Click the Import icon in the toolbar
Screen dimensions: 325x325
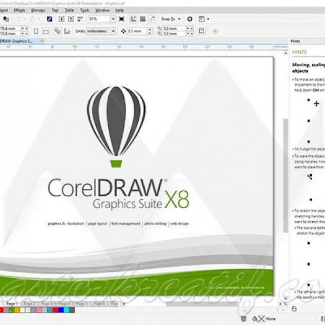pyautogui.click(x=61, y=19)
